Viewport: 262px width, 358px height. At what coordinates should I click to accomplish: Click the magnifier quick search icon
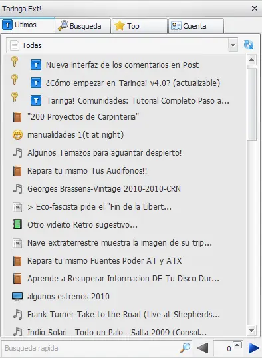click(x=185, y=348)
